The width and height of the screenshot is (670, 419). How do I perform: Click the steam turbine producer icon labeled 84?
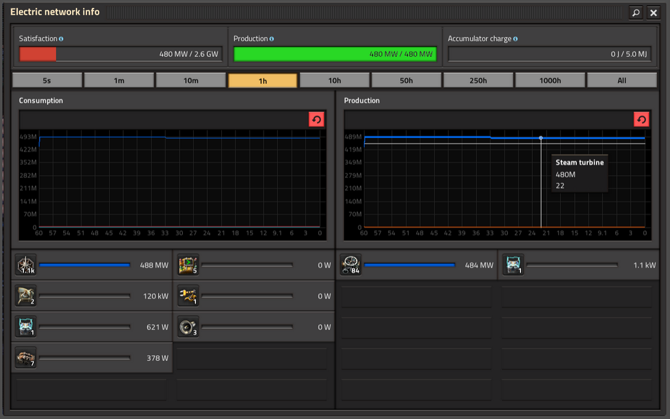click(x=351, y=265)
